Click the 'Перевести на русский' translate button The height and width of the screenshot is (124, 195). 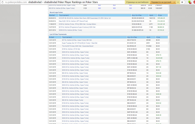(161, 2)
